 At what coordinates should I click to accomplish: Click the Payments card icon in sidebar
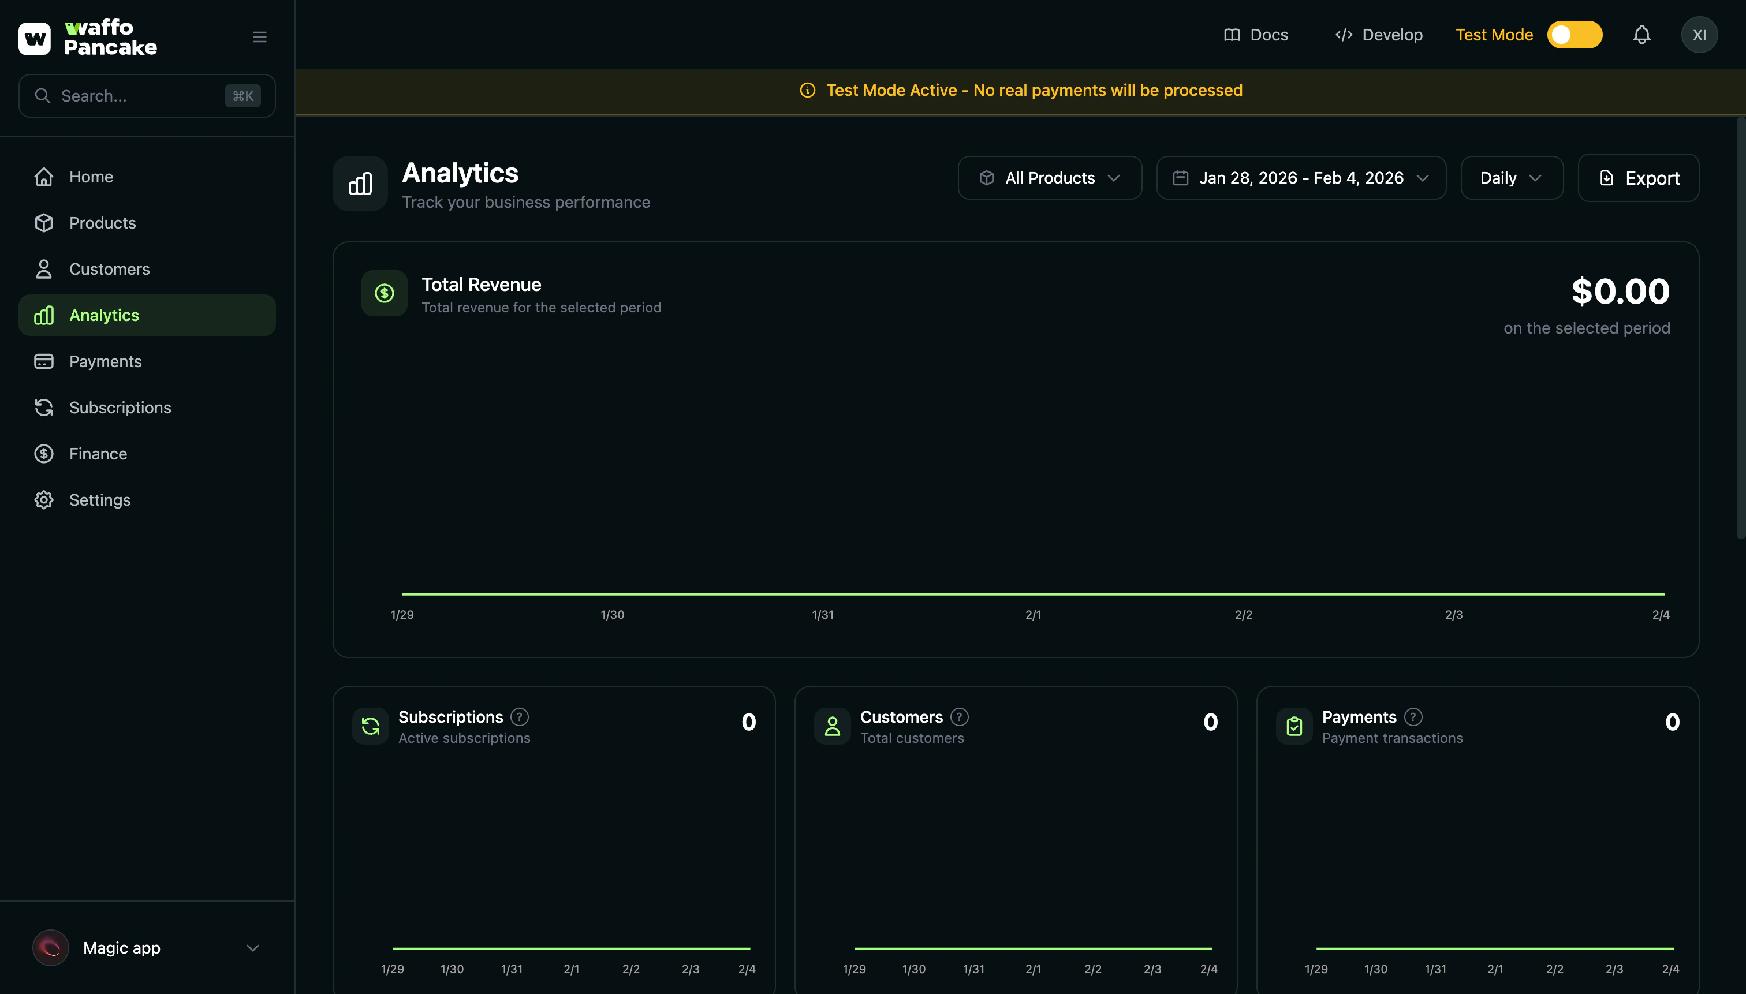tap(44, 361)
